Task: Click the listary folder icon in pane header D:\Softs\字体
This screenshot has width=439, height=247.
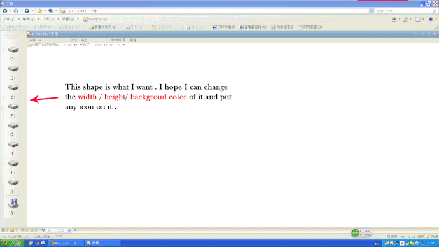Action: [x=29, y=34]
